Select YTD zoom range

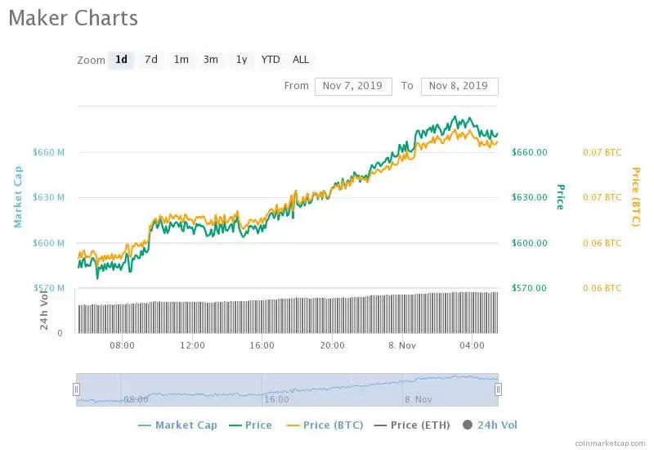tap(271, 60)
